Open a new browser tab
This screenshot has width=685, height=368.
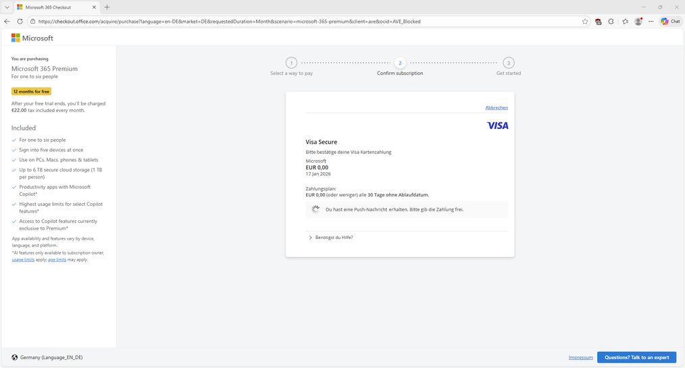[x=107, y=7]
